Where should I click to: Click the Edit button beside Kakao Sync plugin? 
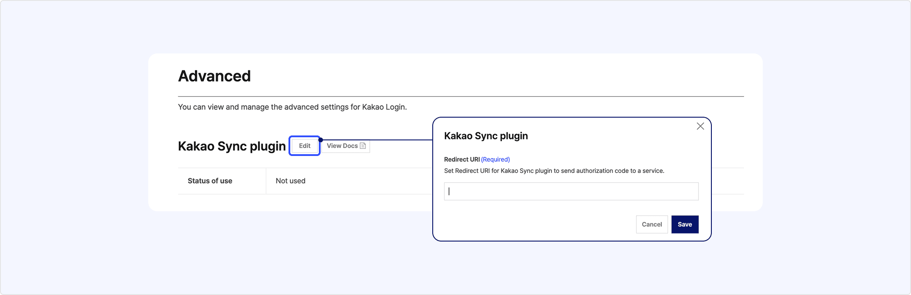click(305, 146)
